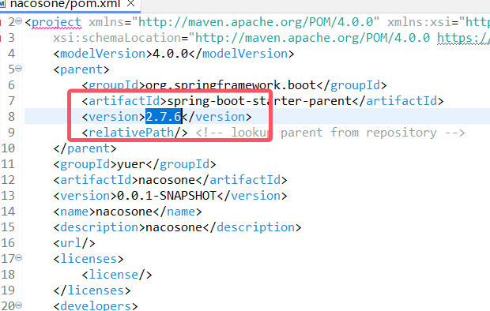The width and height of the screenshot is (490, 311).
Task: Click line number 13 in the gutter
Action: click(8, 196)
